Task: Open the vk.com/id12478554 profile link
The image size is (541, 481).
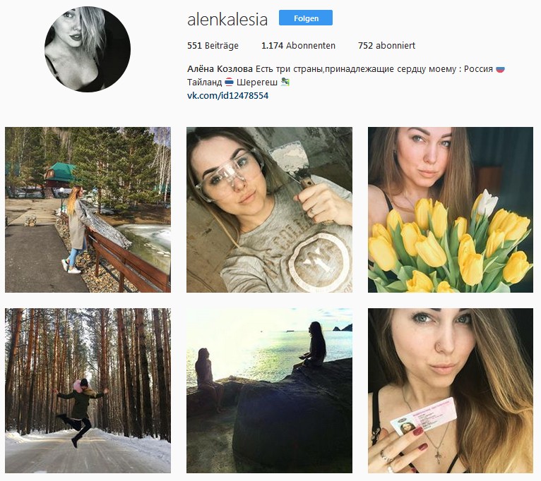Action: point(227,95)
